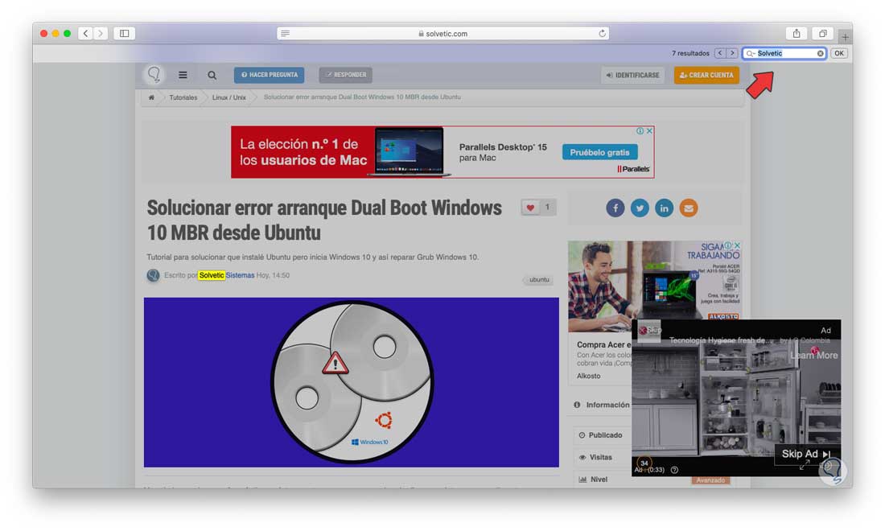The height and width of the screenshot is (531, 885).
Task: Click OK to close the find bar
Action: click(838, 53)
